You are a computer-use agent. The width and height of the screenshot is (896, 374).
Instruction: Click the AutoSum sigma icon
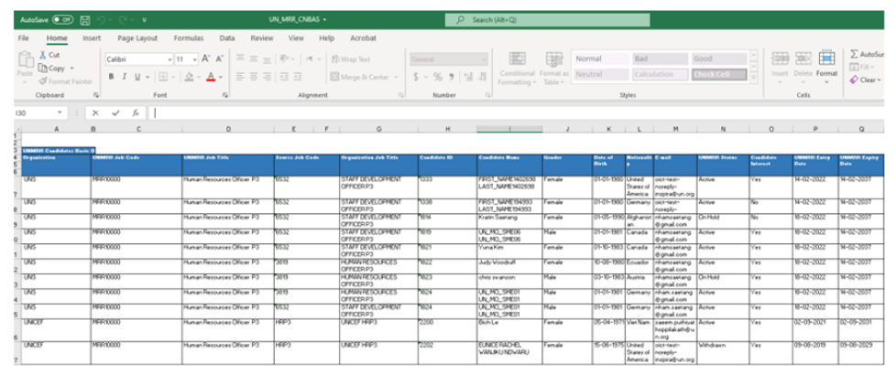(x=854, y=55)
